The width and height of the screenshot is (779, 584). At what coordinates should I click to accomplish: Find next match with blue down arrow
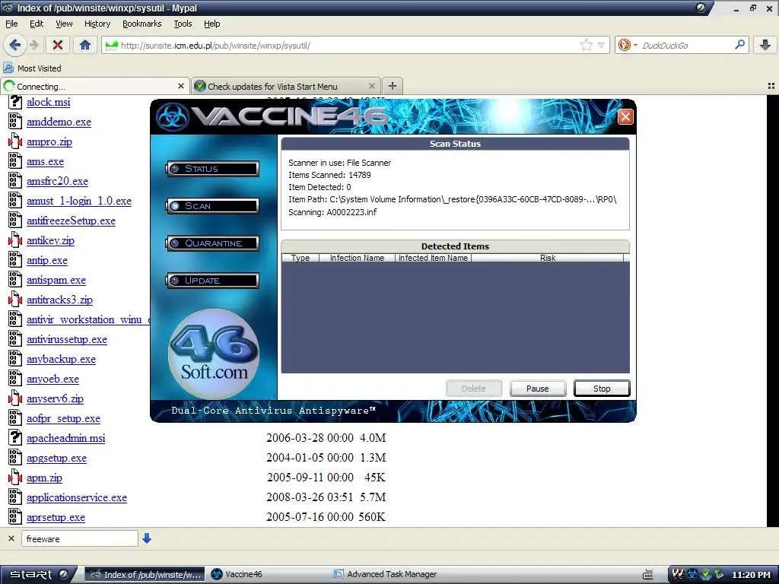coord(147,538)
